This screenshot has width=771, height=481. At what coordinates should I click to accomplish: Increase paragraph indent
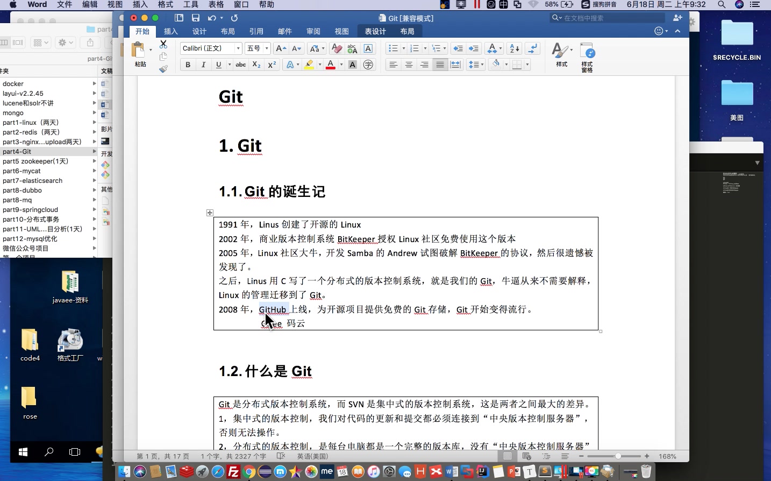(x=474, y=48)
